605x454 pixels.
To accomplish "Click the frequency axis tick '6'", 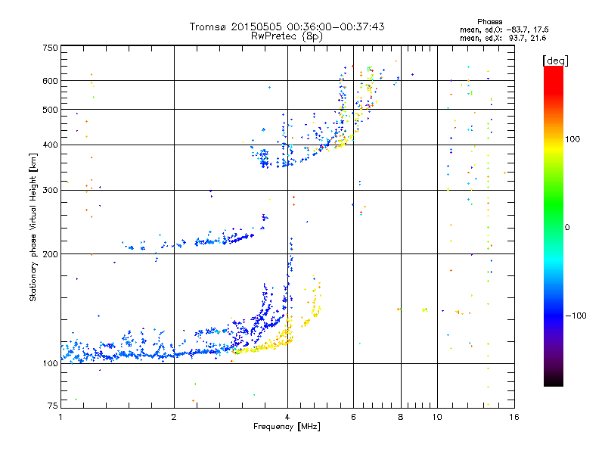I will pyautogui.click(x=353, y=417).
